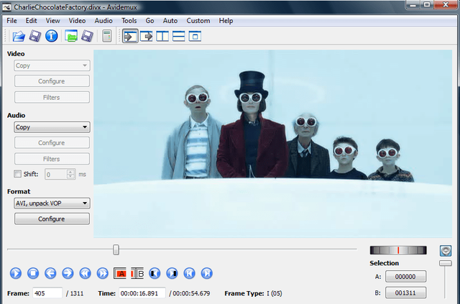Open the Video menu

pyautogui.click(x=77, y=21)
